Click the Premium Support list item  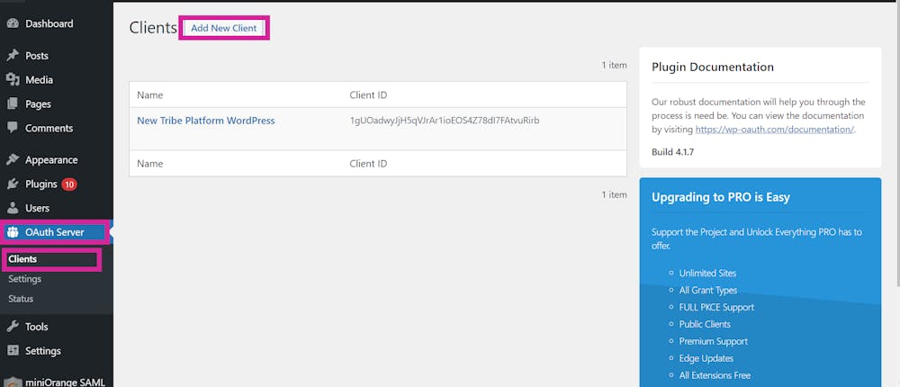[714, 341]
